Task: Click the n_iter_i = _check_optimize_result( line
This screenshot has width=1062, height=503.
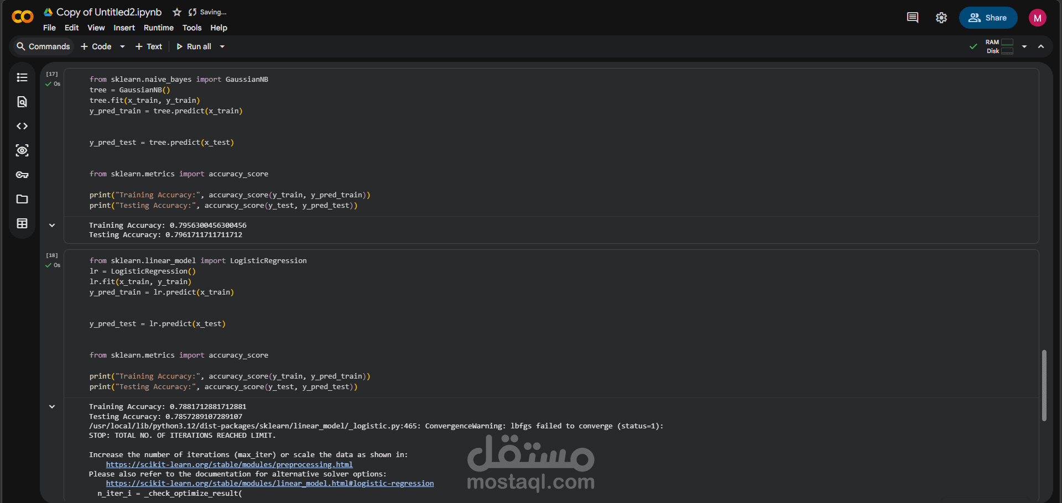Action: coord(170,494)
